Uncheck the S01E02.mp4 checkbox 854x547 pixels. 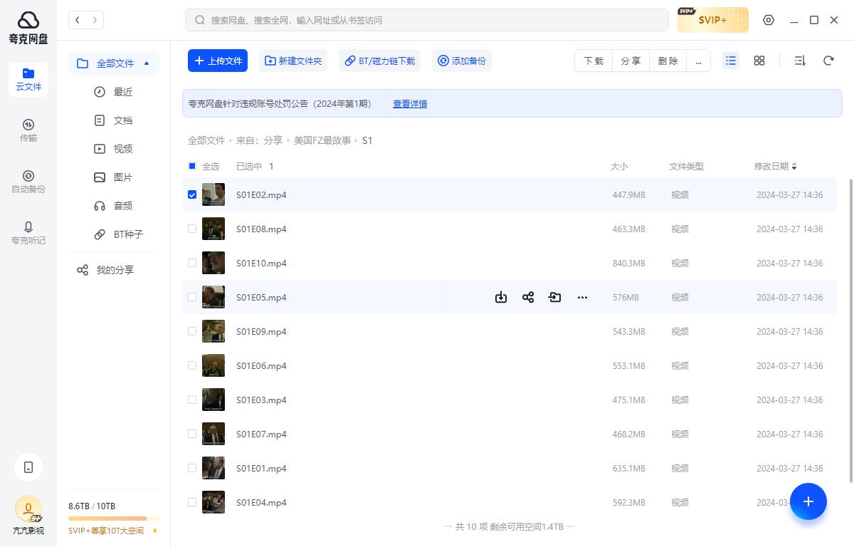tap(192, 194)
